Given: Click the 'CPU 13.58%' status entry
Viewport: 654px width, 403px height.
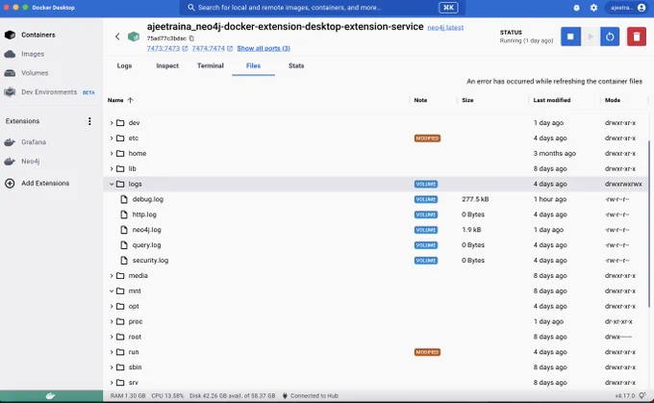Looking at the screenshot, I should click(x=167, y=395).
